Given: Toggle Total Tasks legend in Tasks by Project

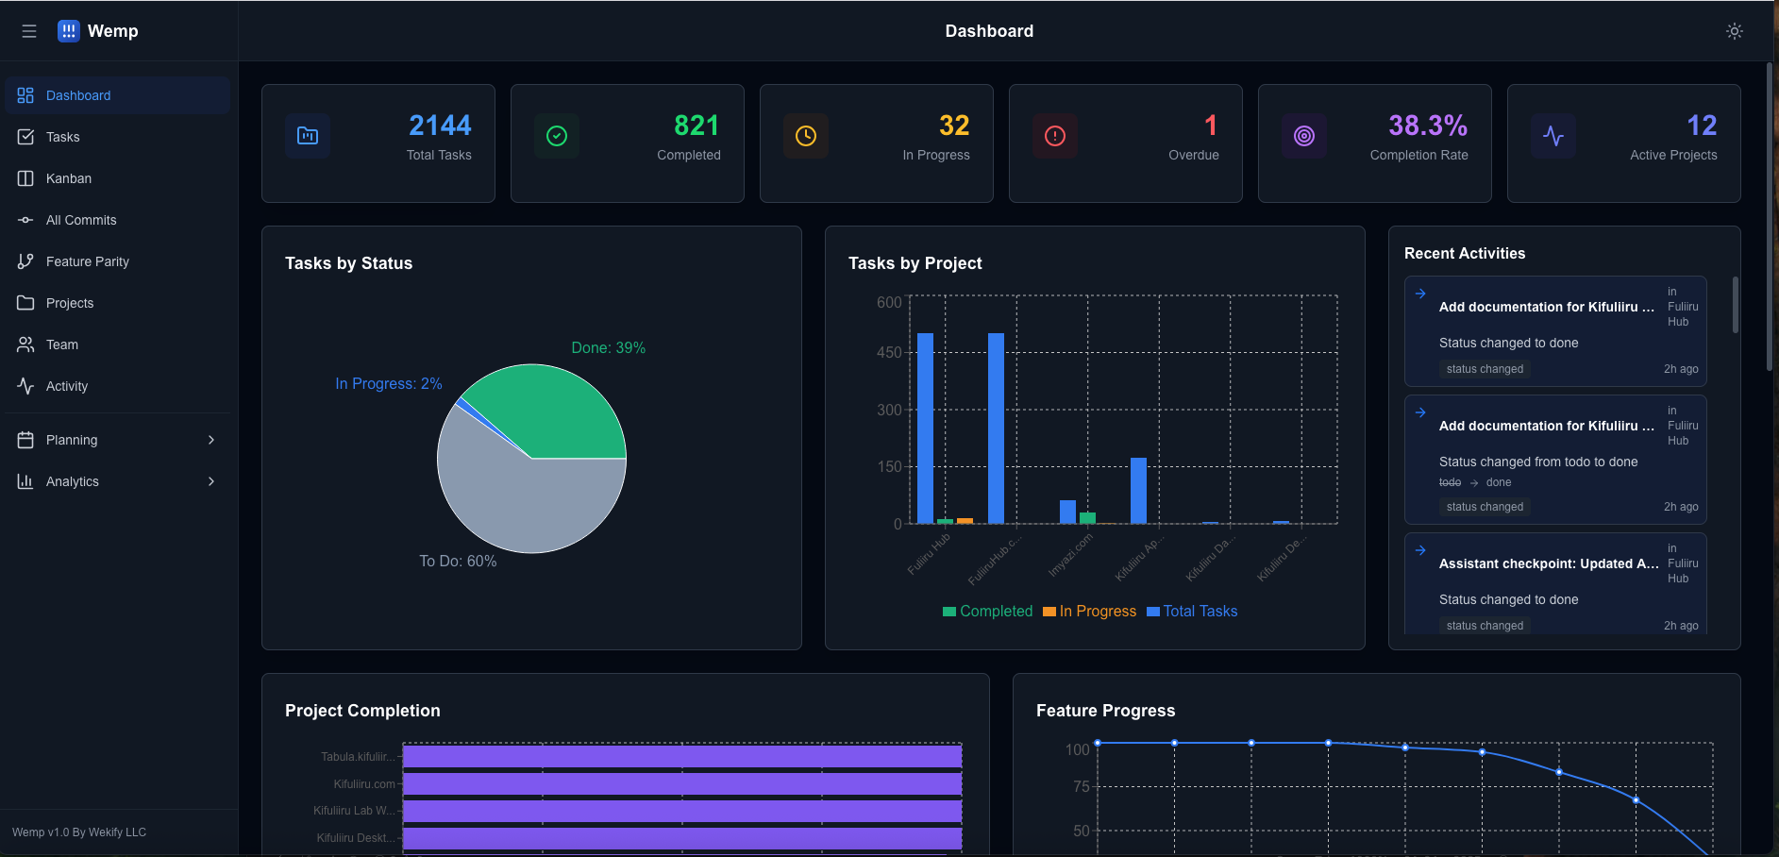Looking at the screenshot, I should tap(1192, 612).
